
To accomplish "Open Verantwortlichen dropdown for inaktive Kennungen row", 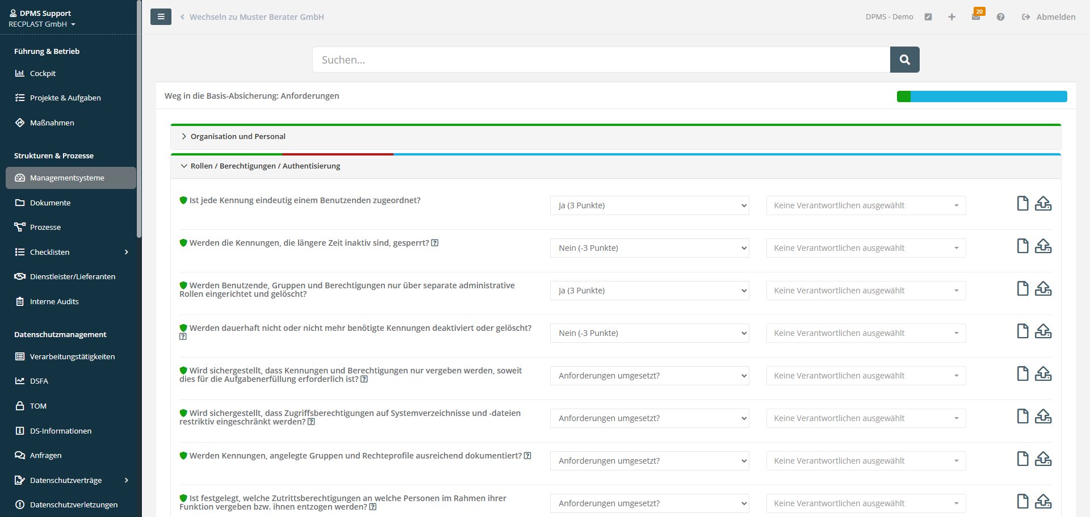I will [x=866, y=248].
